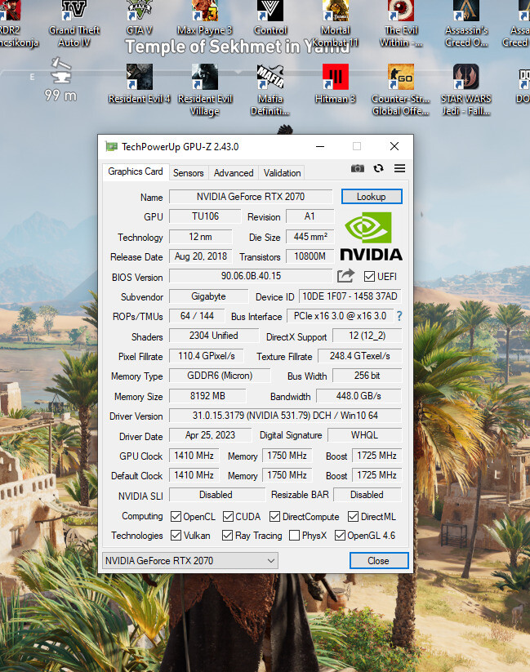Click the BIOS Version field 90.06.0B.40.15

(251, 276)
